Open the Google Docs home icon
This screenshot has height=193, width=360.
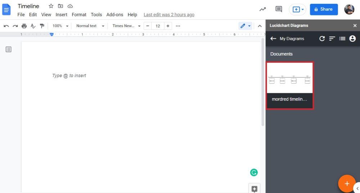point(6,10)
